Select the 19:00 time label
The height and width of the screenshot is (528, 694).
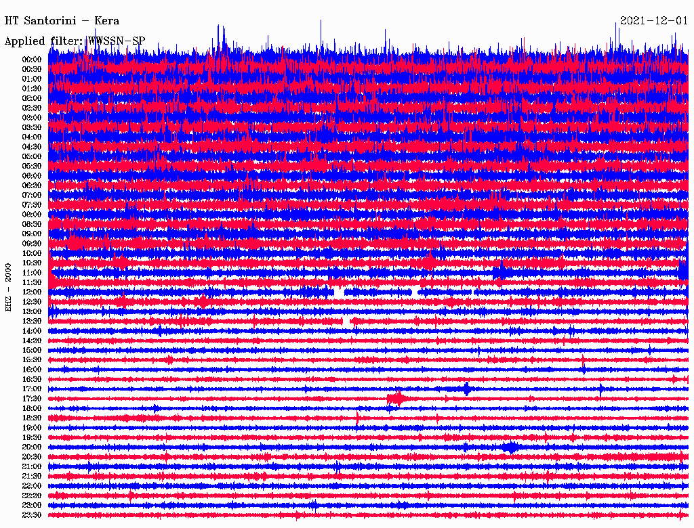click(x=32, y=428)
